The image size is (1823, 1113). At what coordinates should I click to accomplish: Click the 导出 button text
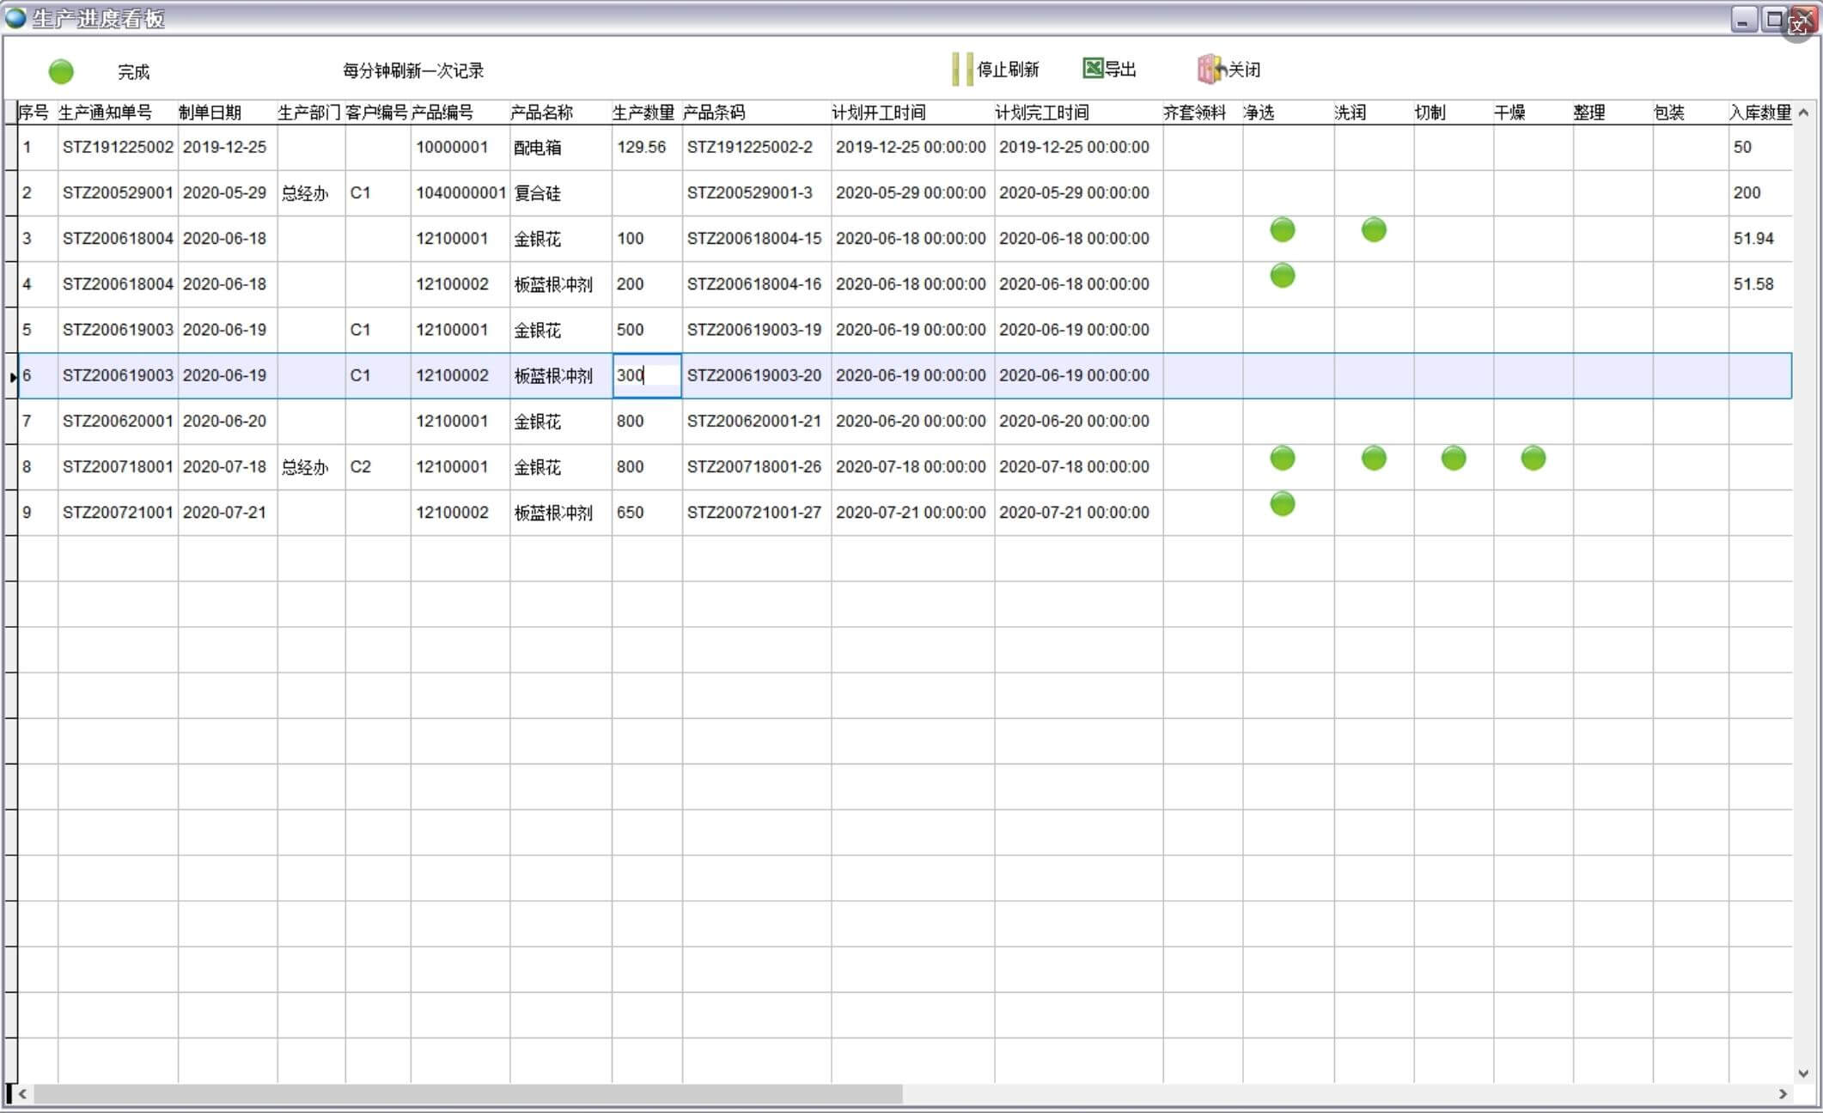click(x=1120, y=70)
